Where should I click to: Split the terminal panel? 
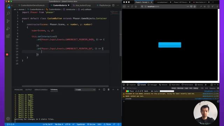coord(104,90)
